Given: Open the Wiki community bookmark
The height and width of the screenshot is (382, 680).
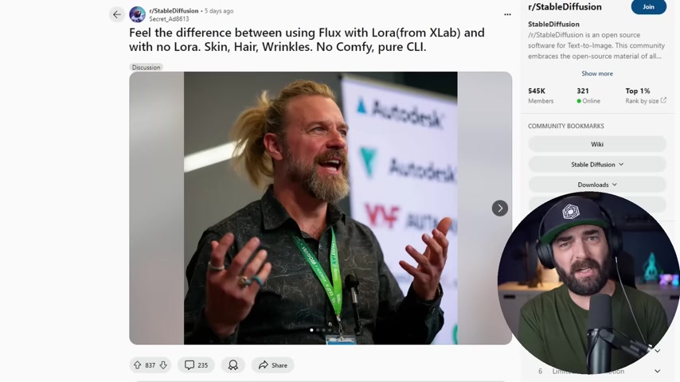Looking at the screenshot, I should pyautogui.click(x=597, y=144).
